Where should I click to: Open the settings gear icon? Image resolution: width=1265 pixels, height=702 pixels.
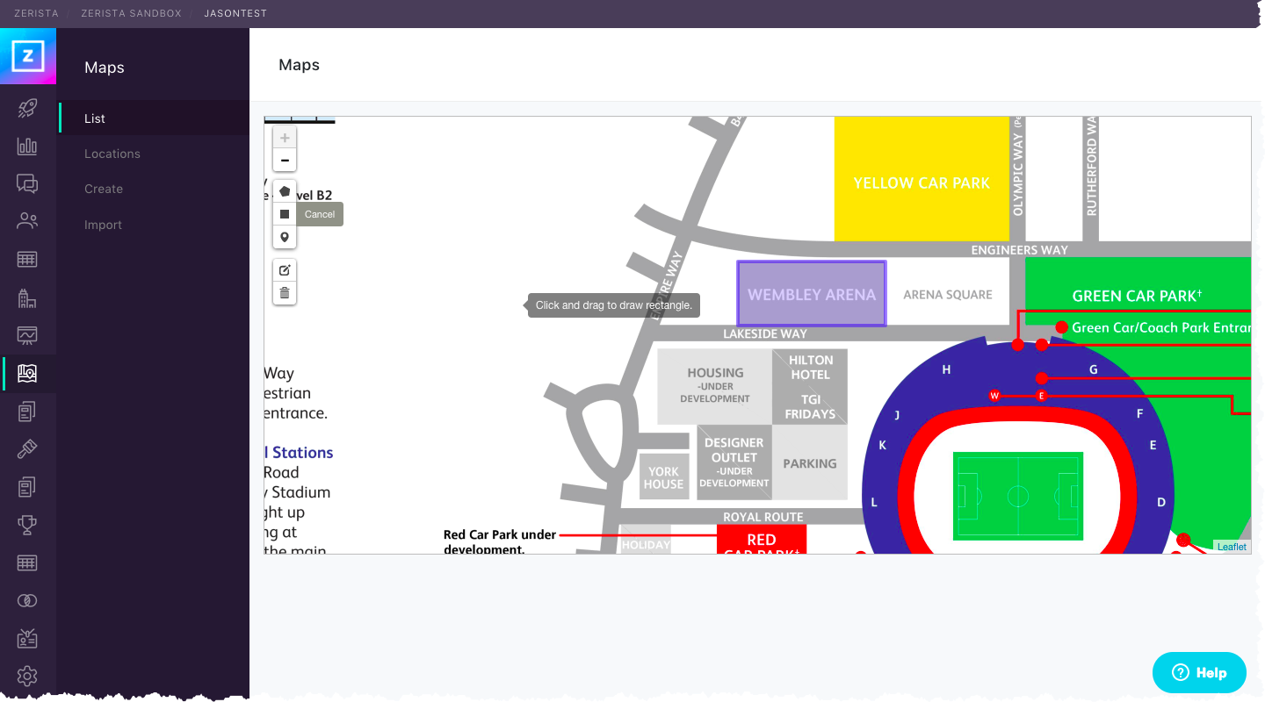tap(27, 676)
